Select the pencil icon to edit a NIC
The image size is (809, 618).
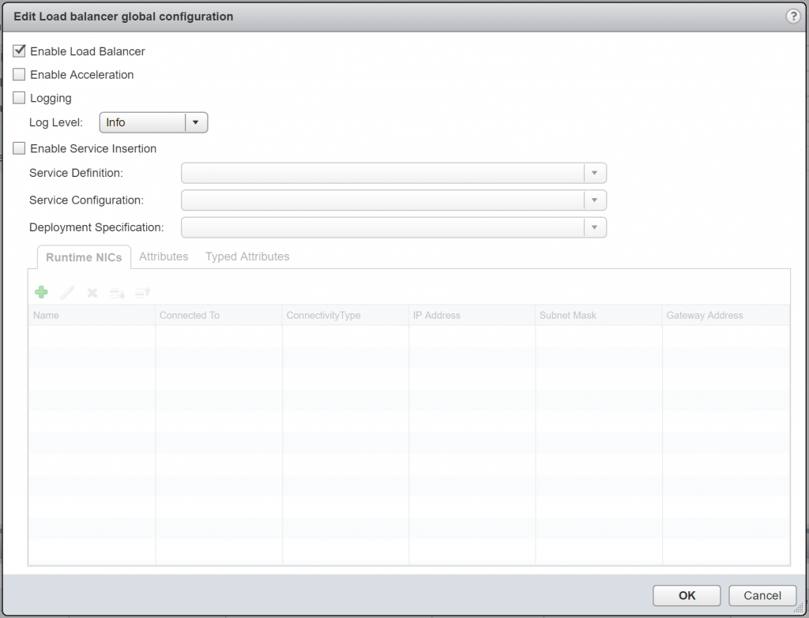click(x=66, y=292)
